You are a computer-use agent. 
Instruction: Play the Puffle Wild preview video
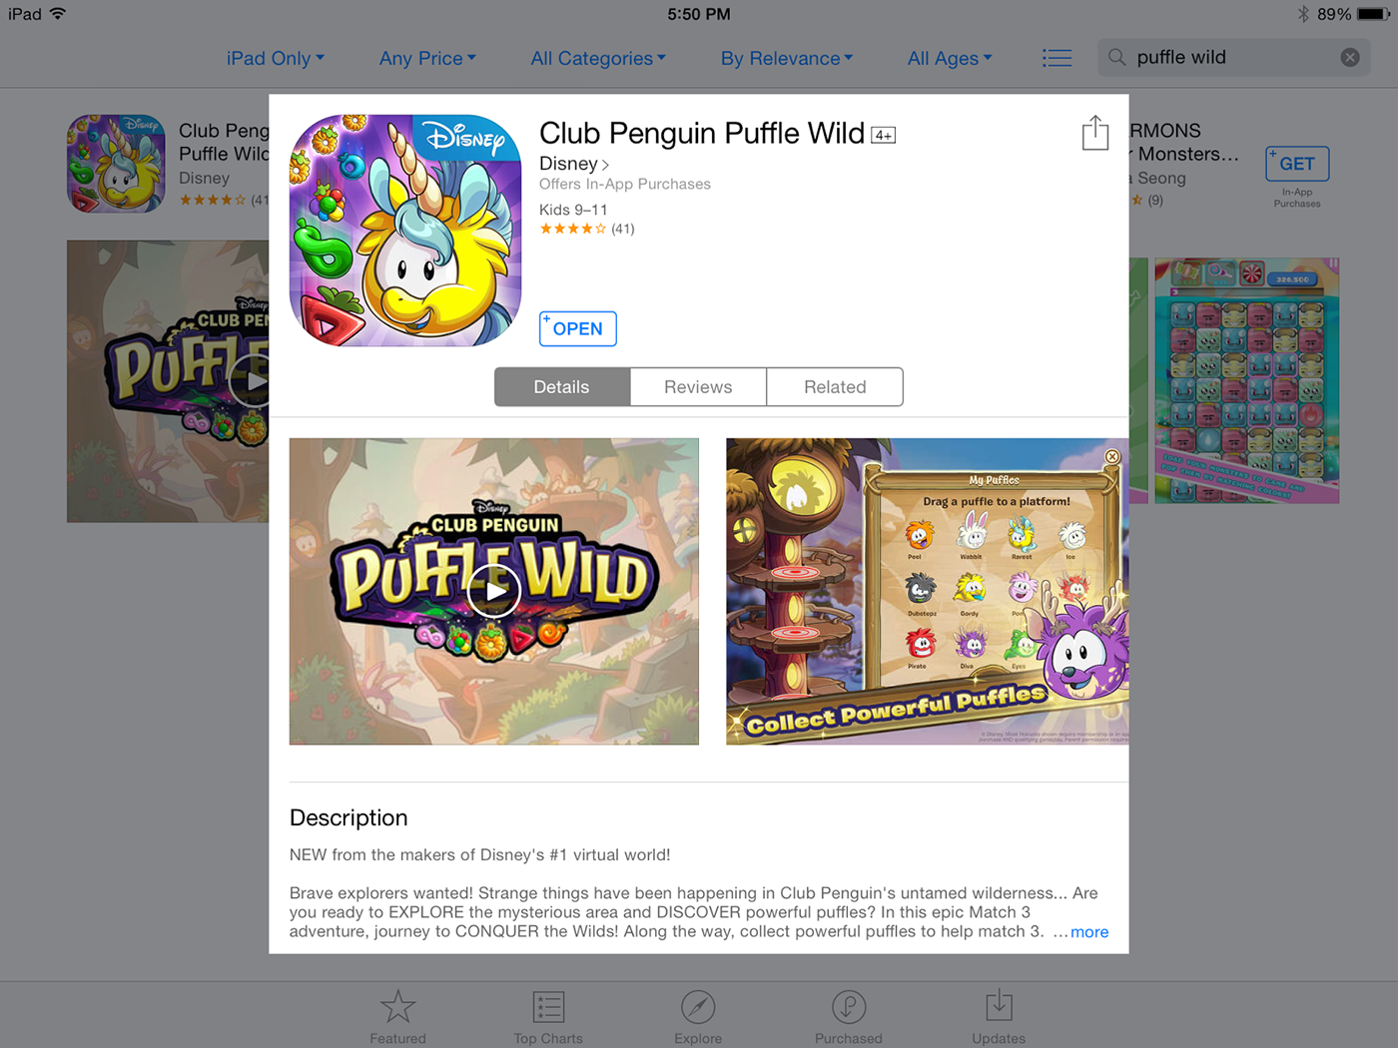494,591
